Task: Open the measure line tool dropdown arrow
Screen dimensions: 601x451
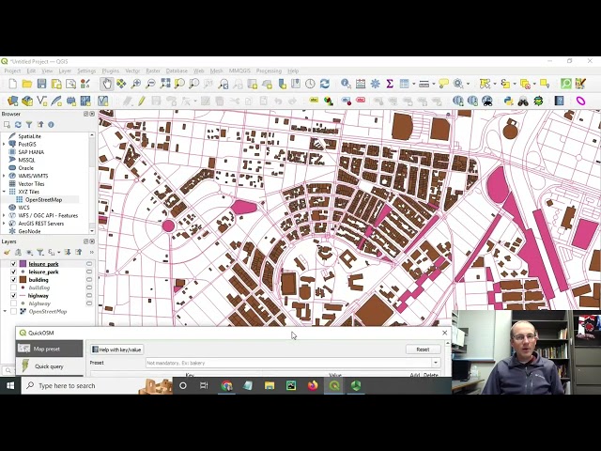Action: 434,84
